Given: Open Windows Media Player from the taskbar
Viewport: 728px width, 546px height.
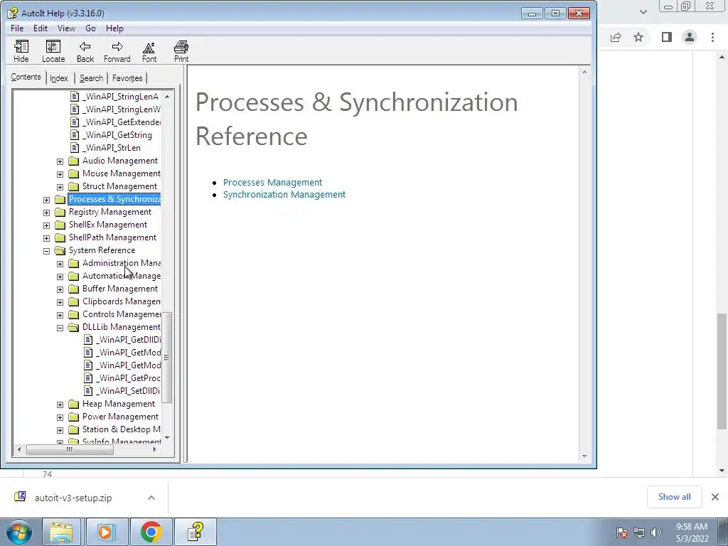Looking at the screenshot, I should (105, 532).
